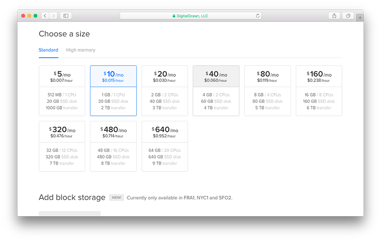Reload the page with the refresh icon

point(258,16)
